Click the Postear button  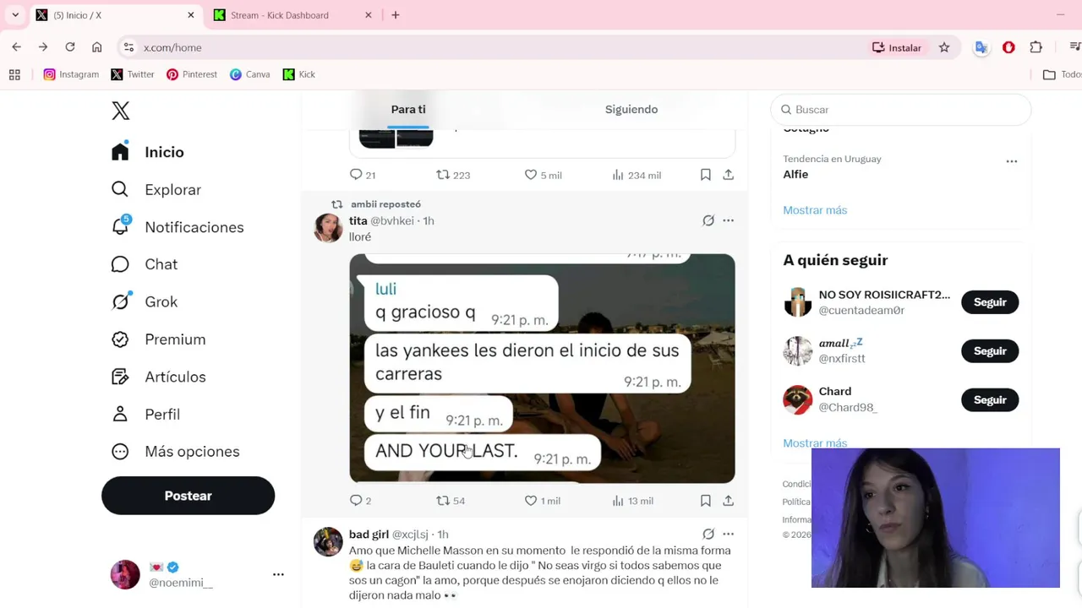point(188,496)
